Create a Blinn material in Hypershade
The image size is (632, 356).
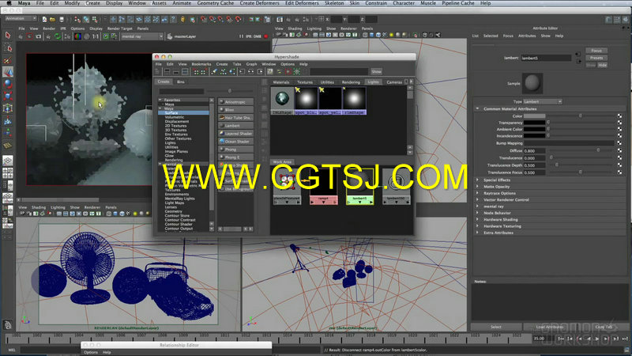point(235,110)
